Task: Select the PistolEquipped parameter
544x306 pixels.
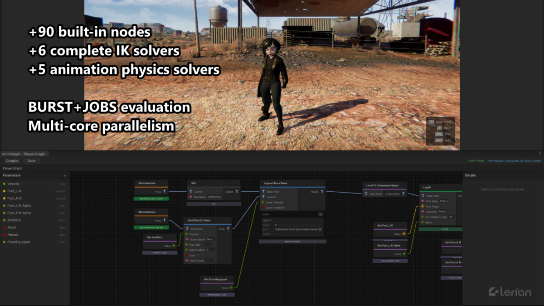Action: 34,242
